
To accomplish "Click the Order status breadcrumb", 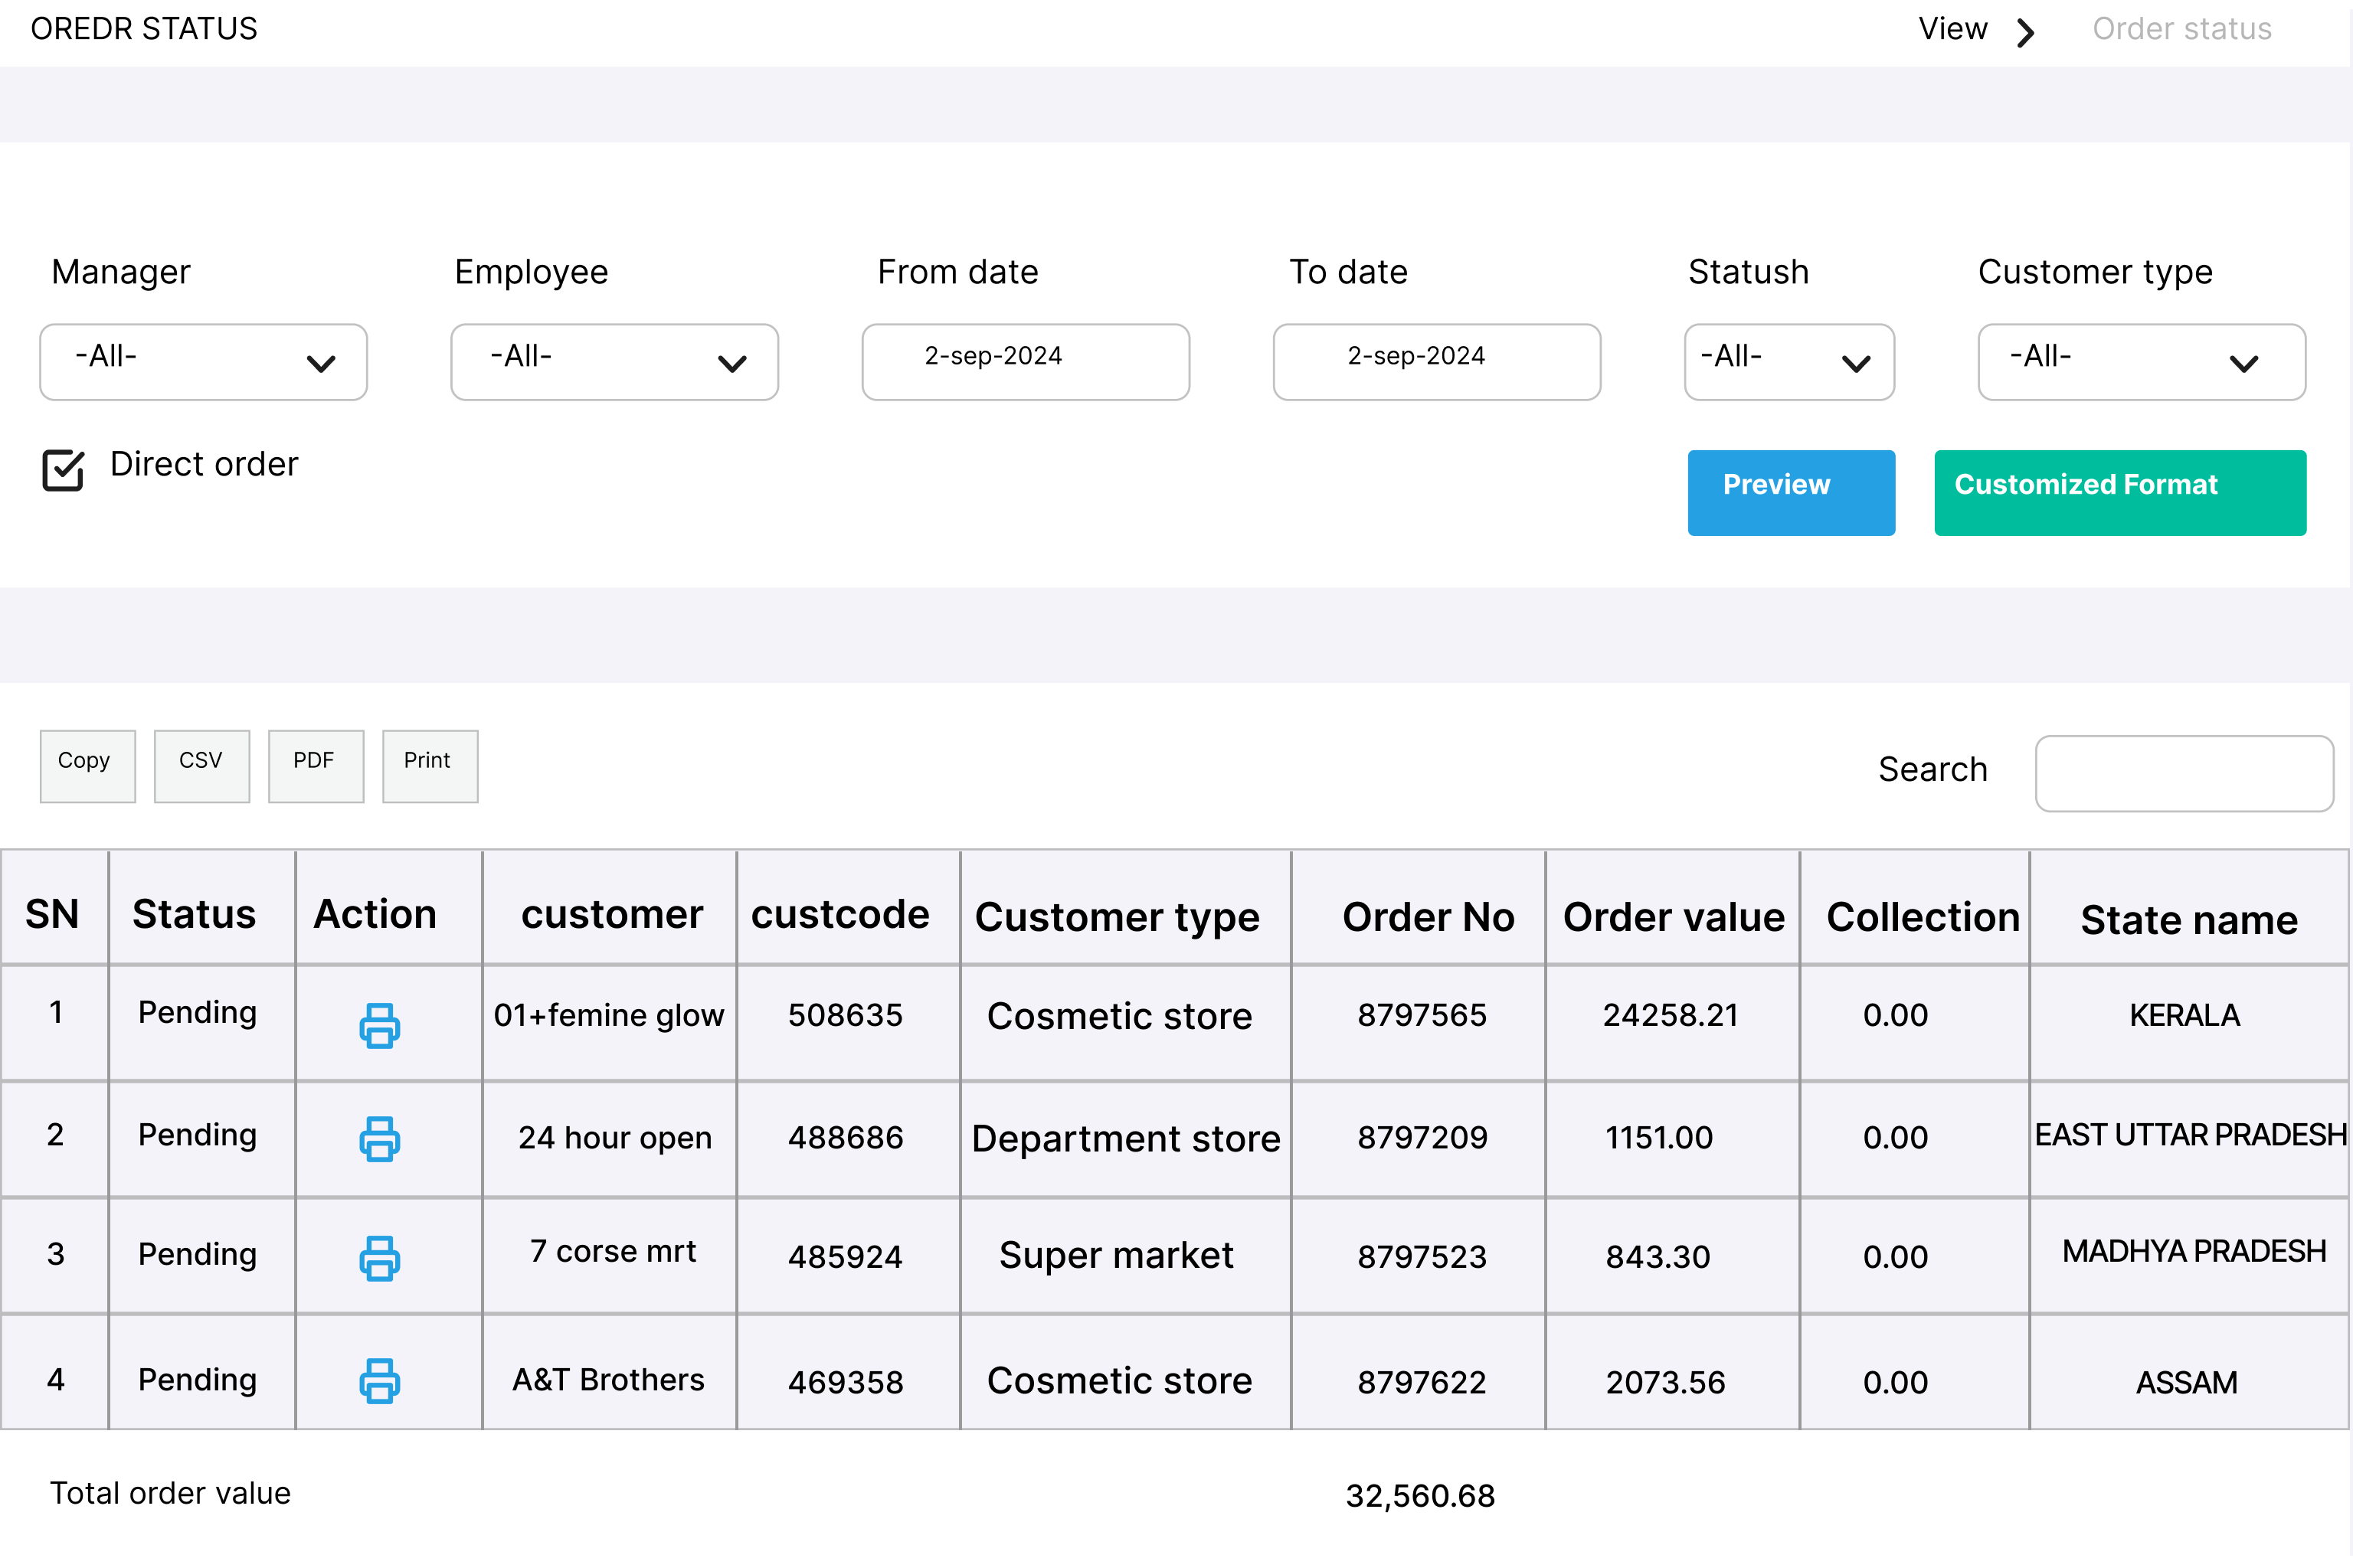I will point(2182,29).
